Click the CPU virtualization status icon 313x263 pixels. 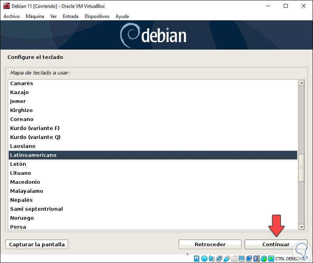click(256, 259)
